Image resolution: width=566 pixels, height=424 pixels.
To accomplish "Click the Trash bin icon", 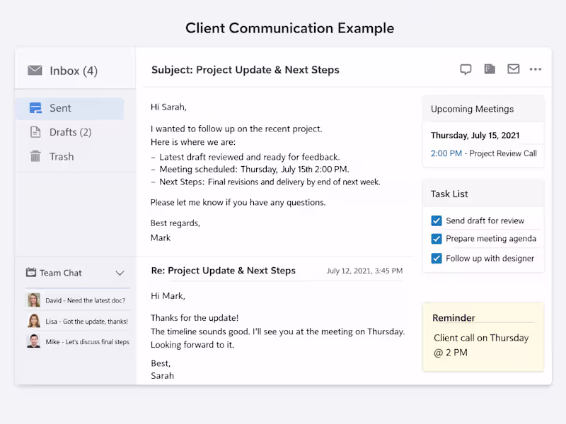I will coord(35,156).
